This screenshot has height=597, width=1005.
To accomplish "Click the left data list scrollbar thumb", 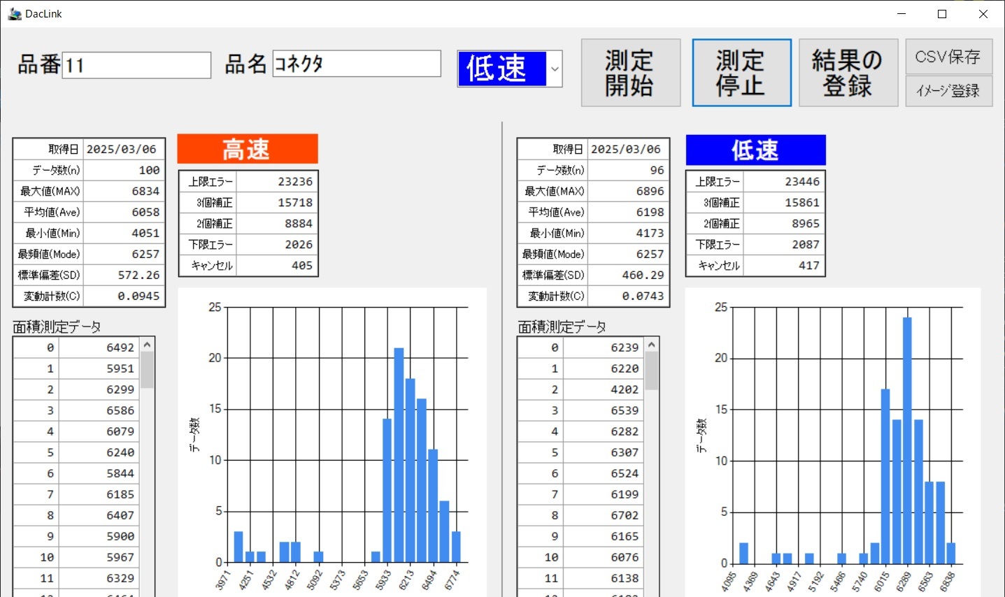I will 147,370.
